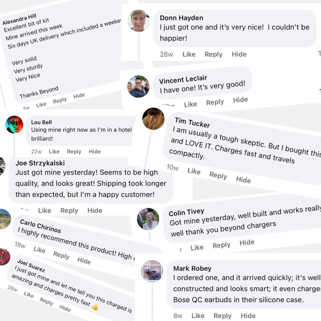Viewport: 321px width, 321px height.
Task: Open Joe Strzykalski's profile name link
Action: coord(40,163)
